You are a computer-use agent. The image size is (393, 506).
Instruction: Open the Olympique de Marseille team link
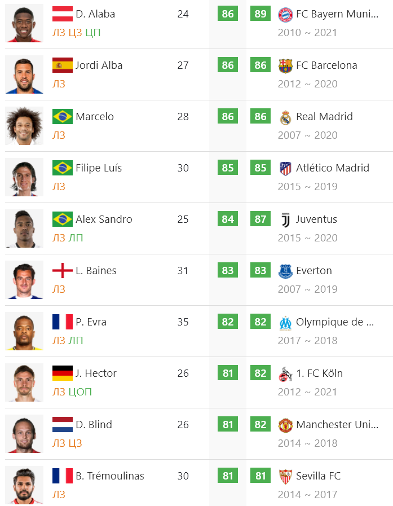(335, 322)
